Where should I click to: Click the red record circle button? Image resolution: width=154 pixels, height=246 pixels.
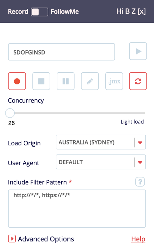[x=17, y=81]
